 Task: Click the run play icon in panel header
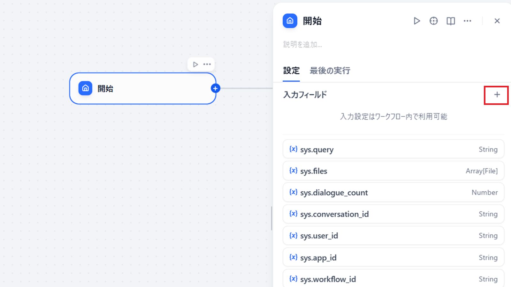(417, 21)
